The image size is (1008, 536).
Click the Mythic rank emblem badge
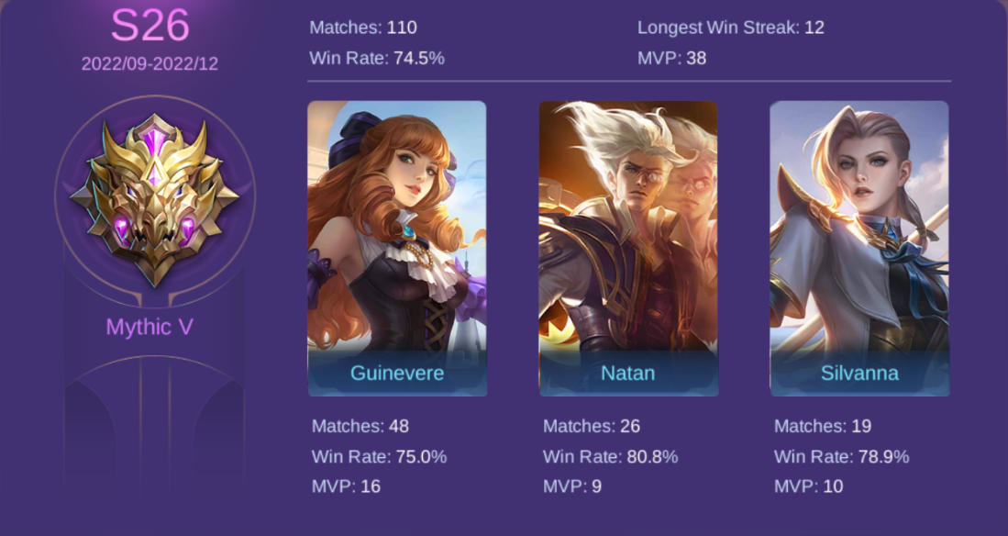point(154,200)
